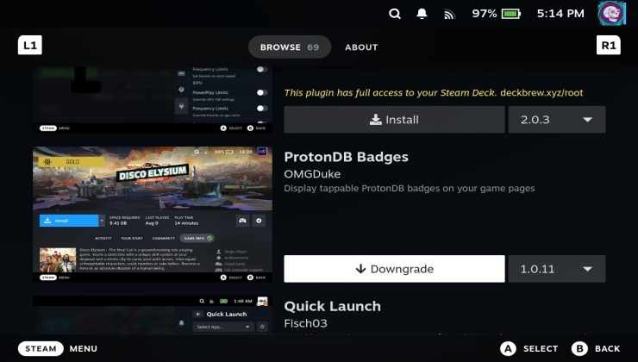Viewport: 638px width, 362px height.
Task: Open notifications bell icon
Action: (x=422, y=14)
